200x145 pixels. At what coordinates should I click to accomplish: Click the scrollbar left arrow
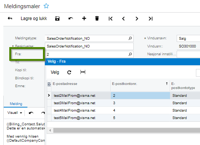(50, 131)
